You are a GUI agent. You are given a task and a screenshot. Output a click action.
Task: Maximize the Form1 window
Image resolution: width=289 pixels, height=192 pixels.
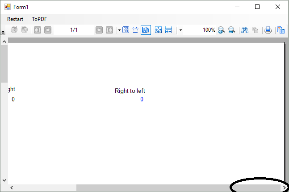257,7
